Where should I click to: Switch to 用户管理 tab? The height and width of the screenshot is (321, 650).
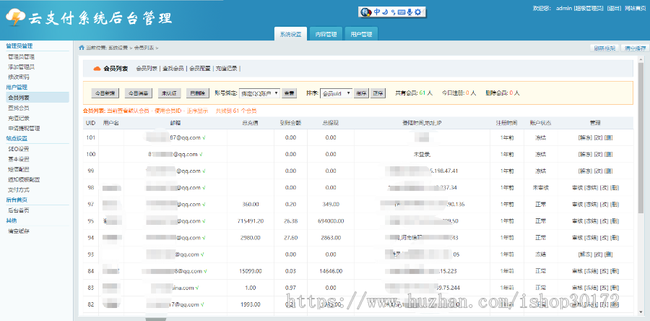pyautogui.click(x=361, y=35)
